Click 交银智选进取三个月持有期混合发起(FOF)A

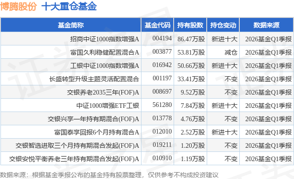tap(77, 145)
